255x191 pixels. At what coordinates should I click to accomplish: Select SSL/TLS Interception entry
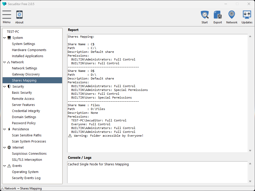(x=27, y=160)
